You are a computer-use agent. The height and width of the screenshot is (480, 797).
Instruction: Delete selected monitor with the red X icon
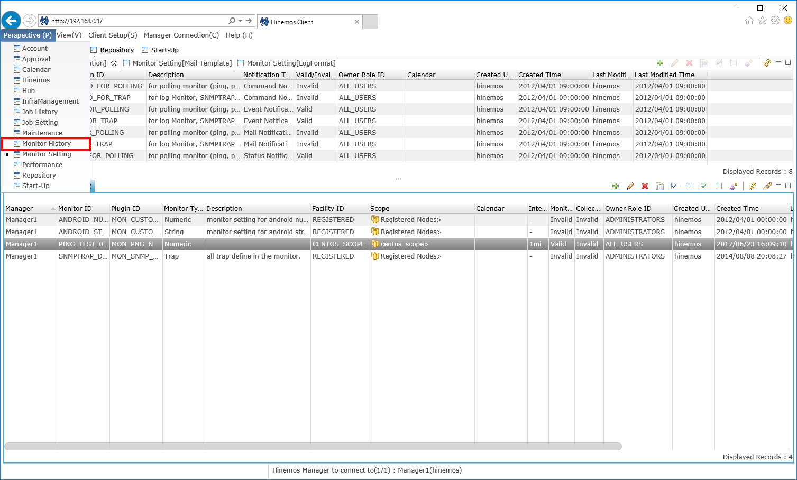[x=645, y=186]
